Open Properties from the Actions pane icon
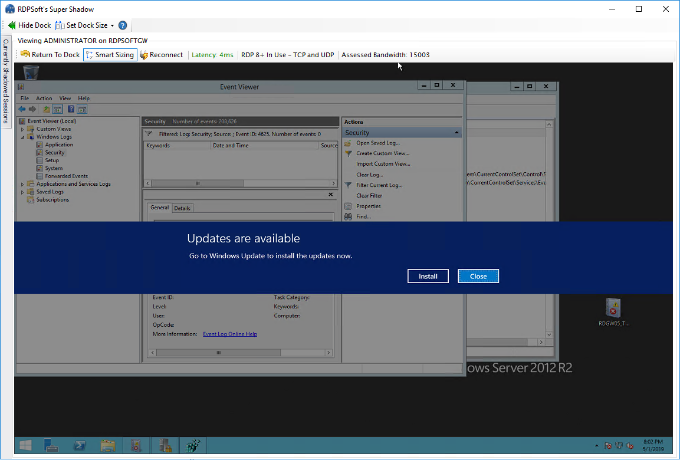This screenshot has width=680, height=460. (347, 206)
